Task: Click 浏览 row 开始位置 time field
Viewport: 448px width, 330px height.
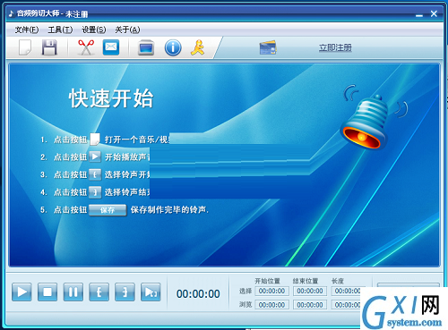Action: pyautogui.click(x=271, y=305)
